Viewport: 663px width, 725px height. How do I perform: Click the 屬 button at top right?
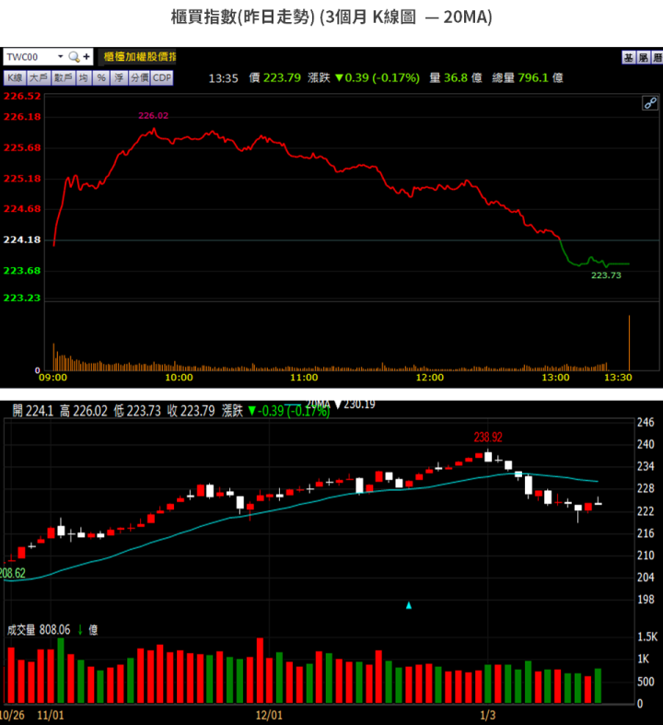pos(642,57)
